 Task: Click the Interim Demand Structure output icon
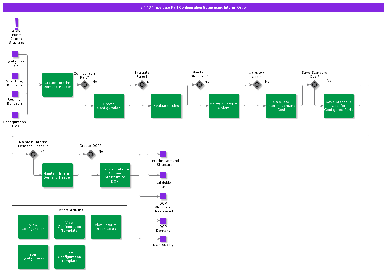click(163, 154)
